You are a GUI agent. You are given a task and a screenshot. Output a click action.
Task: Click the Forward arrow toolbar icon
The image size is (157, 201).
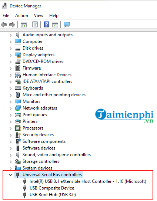tap(12, 24)
